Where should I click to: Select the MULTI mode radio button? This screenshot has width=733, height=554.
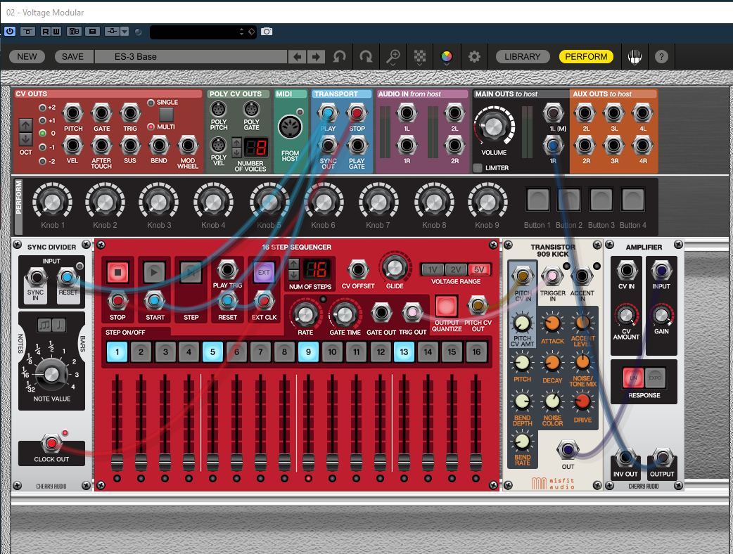point(151,127)
